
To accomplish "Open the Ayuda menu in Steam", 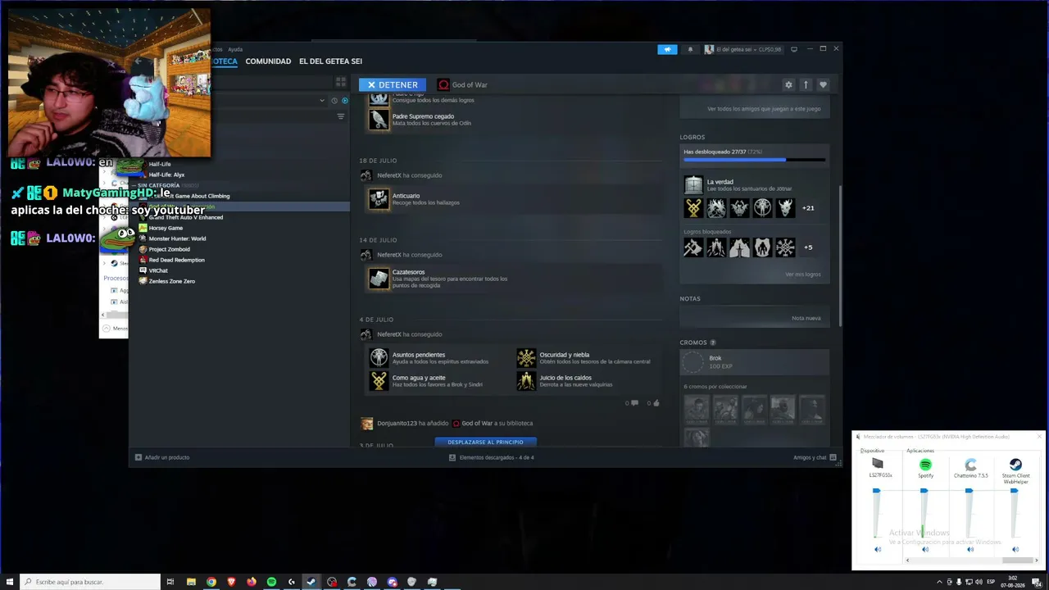I will (x=235, y=49).
